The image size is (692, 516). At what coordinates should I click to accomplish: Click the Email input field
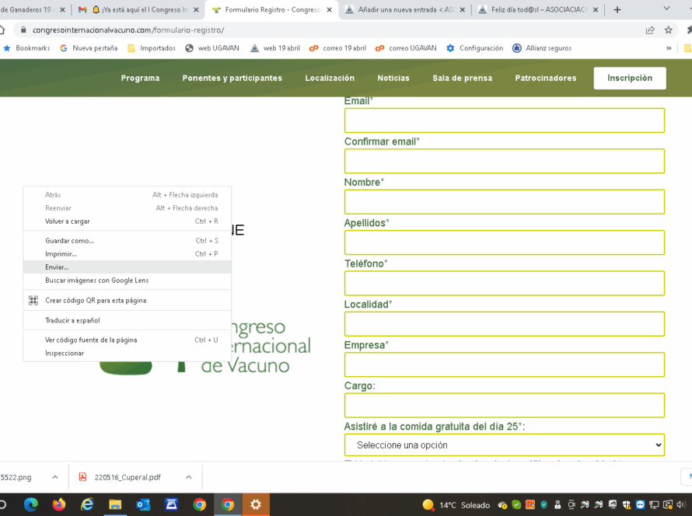click(504, 120)
